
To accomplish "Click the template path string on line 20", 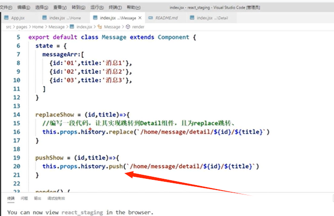I will (191, 167).
